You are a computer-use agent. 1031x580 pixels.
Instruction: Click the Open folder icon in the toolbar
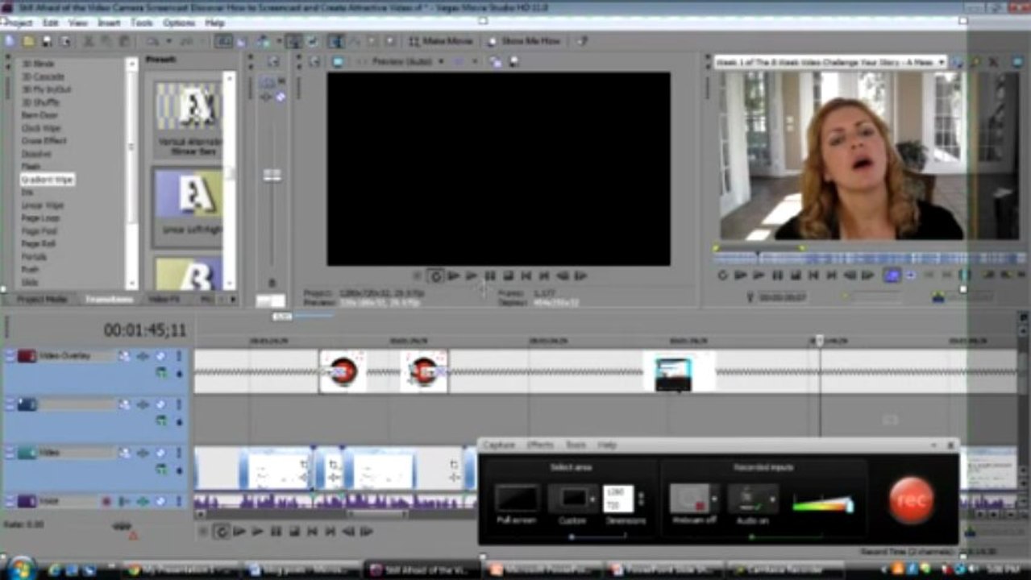click(29, 41)
